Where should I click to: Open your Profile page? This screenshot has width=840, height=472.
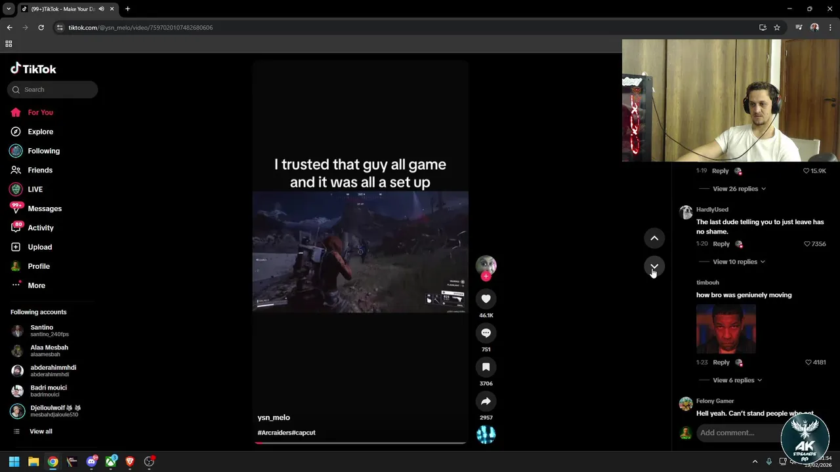coord(39,266)
